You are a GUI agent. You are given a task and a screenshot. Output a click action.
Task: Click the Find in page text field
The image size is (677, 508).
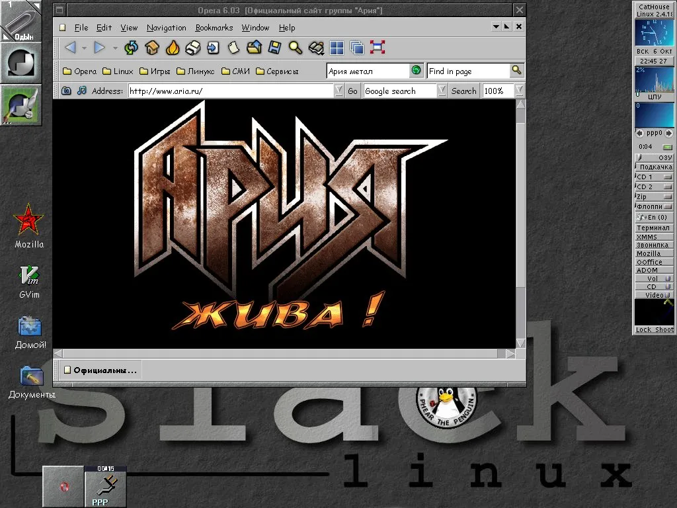[469, 71]
